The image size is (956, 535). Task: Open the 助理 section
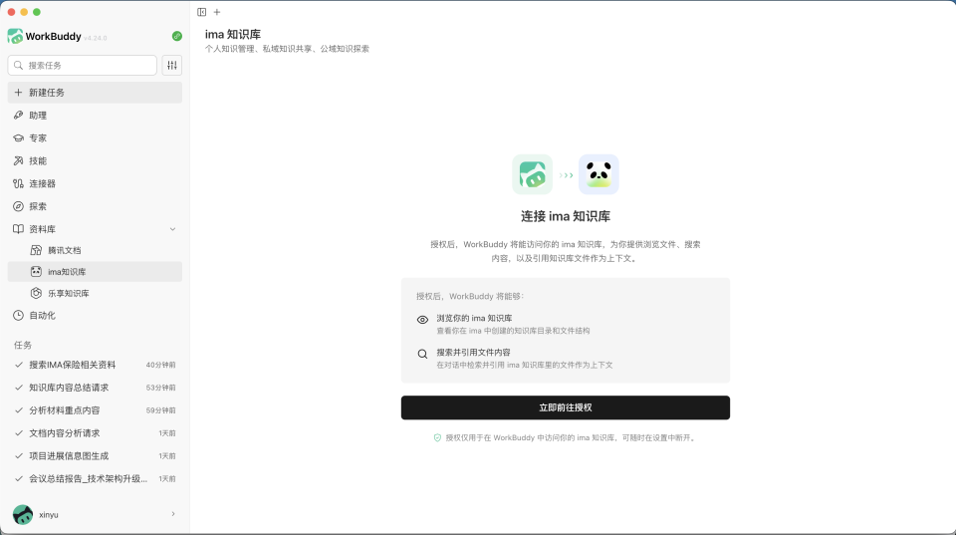95,116
